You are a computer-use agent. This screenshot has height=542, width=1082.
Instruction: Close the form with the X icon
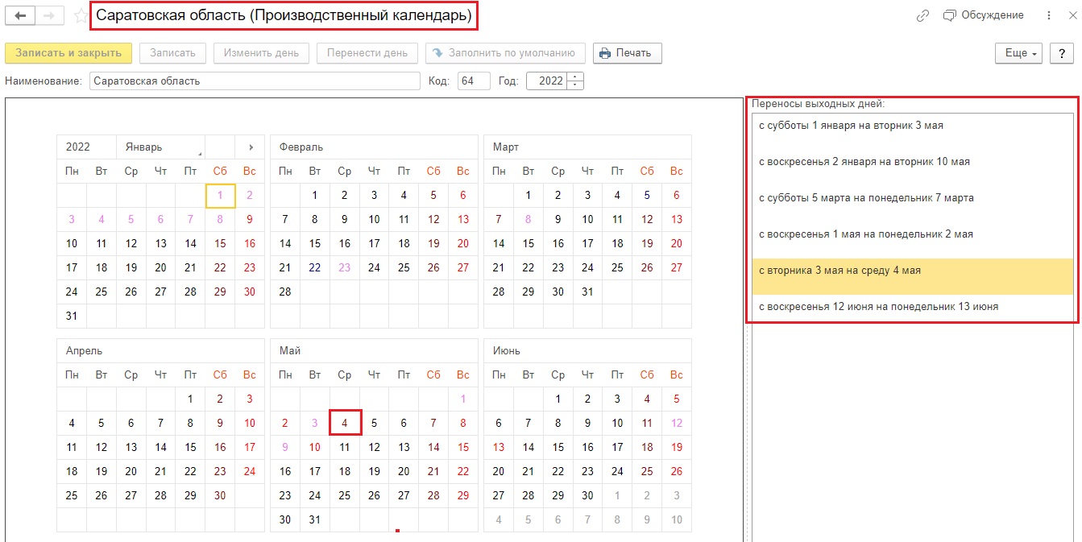[x=1072, y=15]
